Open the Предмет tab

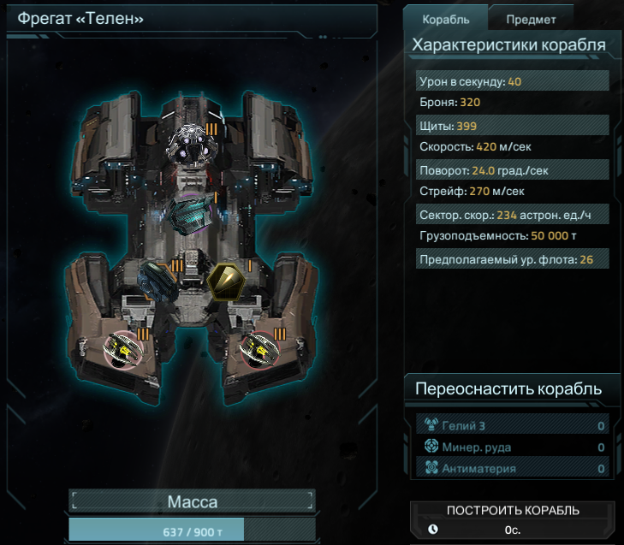[x=531, y=20]
